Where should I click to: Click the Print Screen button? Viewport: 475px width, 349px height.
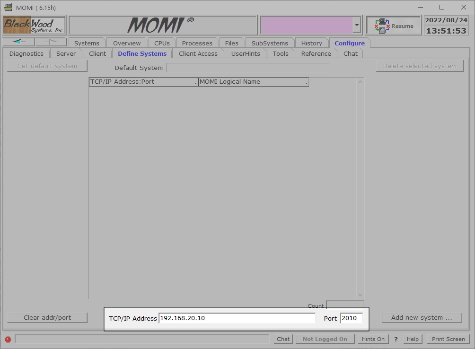[x=449, y=339]
